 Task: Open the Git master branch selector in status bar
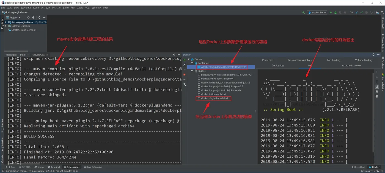coord(368,171)
